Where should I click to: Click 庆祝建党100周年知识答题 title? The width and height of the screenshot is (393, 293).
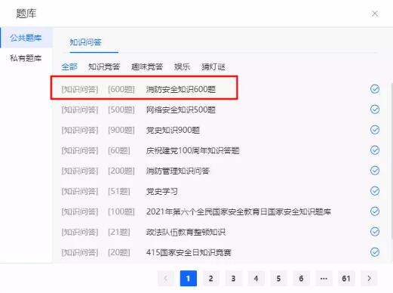click(x=192, y=150)
